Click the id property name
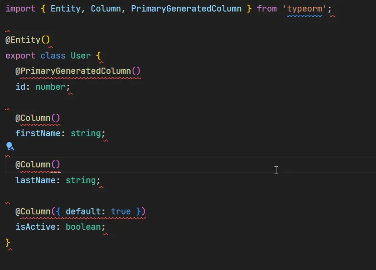The height and width of the screenshot is (270, 376). 20,87
